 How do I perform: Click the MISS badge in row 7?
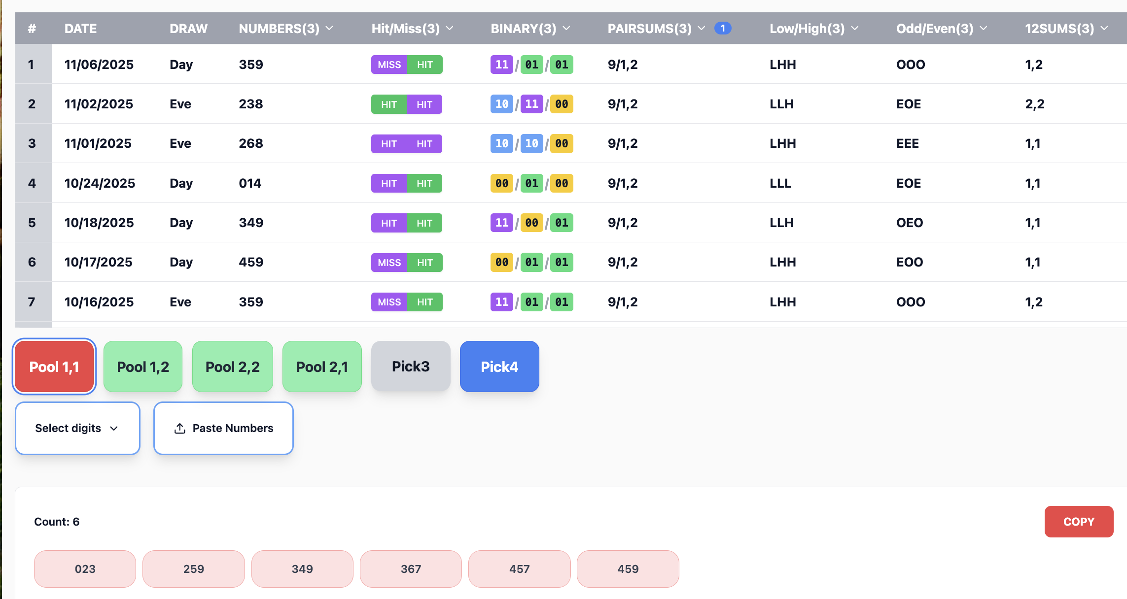[x=389, y=302]
